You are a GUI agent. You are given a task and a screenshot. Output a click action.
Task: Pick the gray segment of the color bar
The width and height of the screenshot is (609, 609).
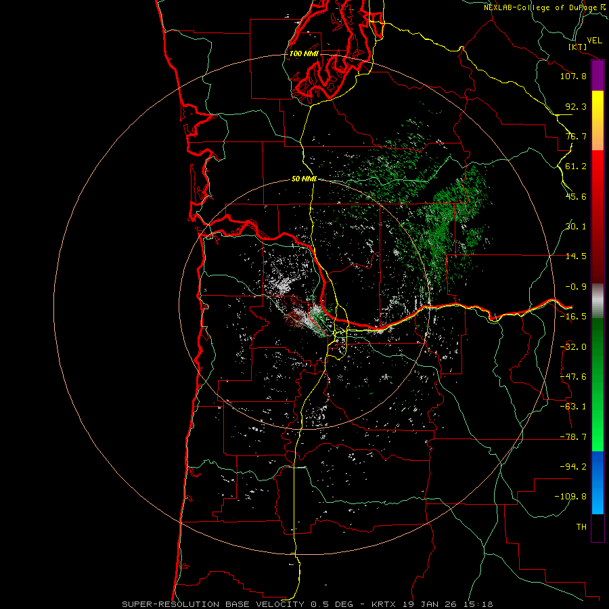(x=597, y=300)
